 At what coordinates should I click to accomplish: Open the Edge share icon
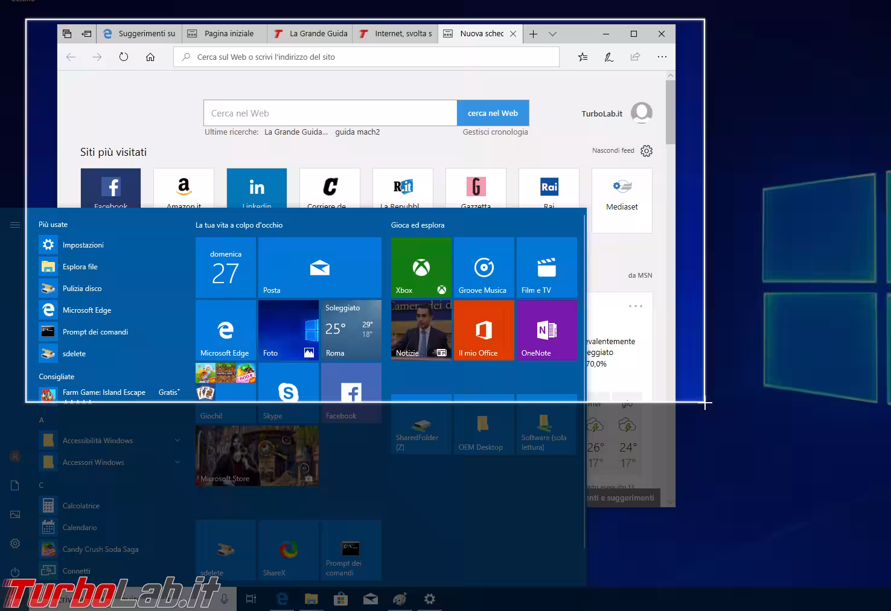(x=635, y=57)
